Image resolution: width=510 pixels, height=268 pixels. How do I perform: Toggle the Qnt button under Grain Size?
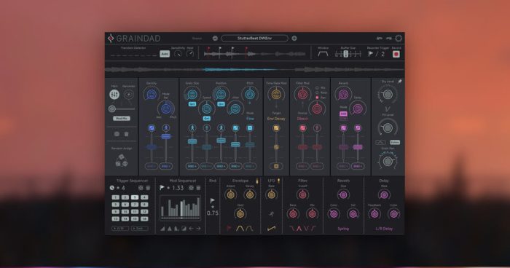point(192,104)
